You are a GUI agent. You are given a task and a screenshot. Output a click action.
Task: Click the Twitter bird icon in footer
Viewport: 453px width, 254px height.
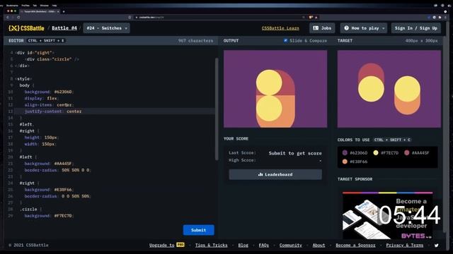(x=436, y=246)
